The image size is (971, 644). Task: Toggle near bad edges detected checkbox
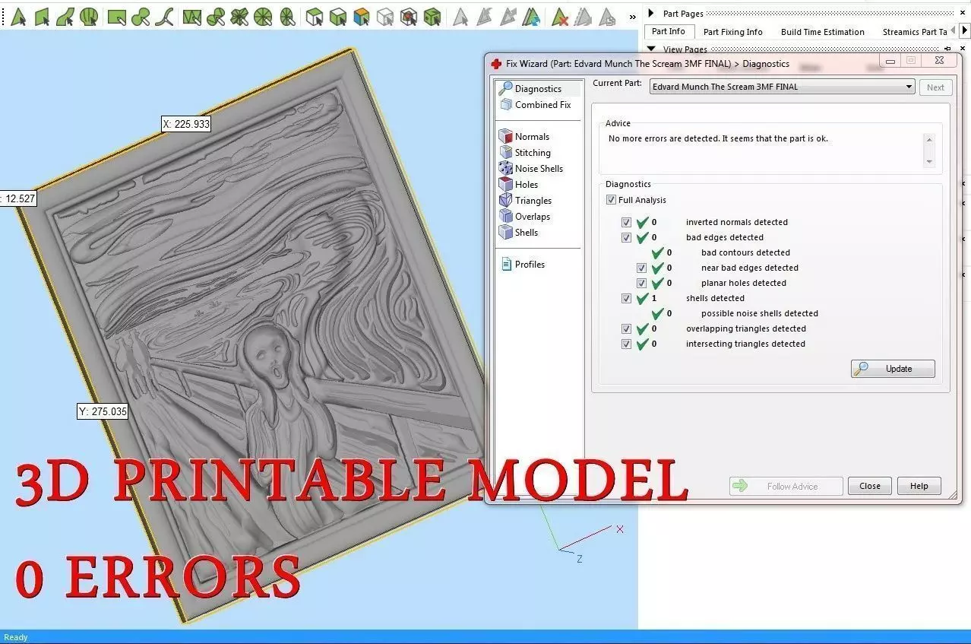(641, 268)
